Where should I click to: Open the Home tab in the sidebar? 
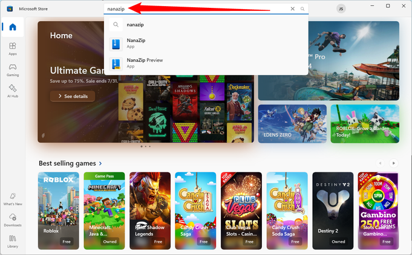coord(13,27)
